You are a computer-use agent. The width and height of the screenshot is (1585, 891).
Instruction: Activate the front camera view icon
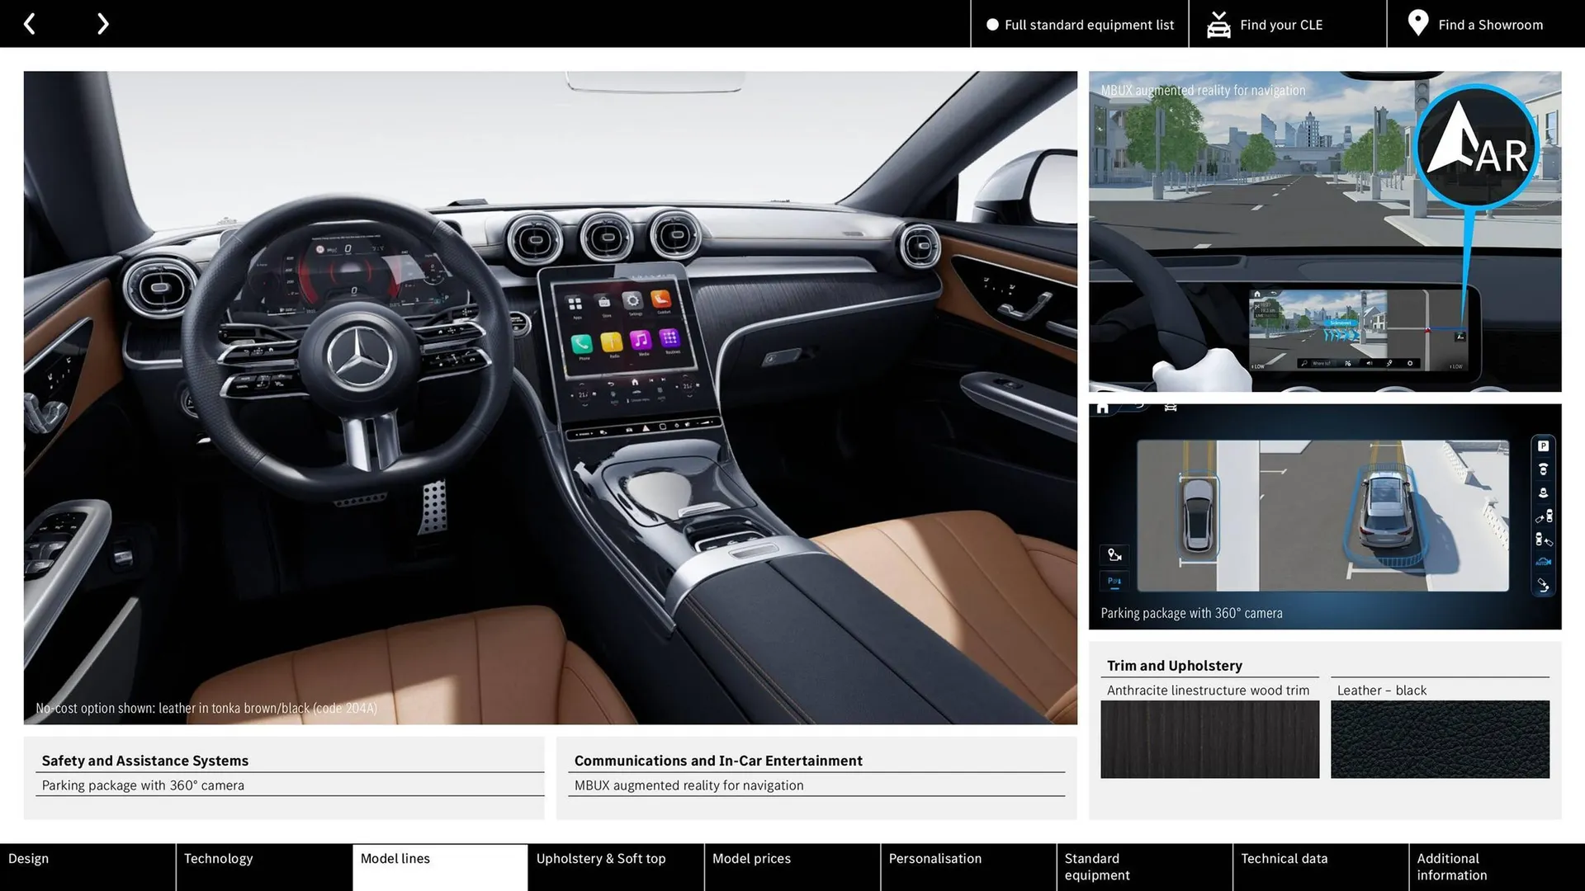(1544, 469)
